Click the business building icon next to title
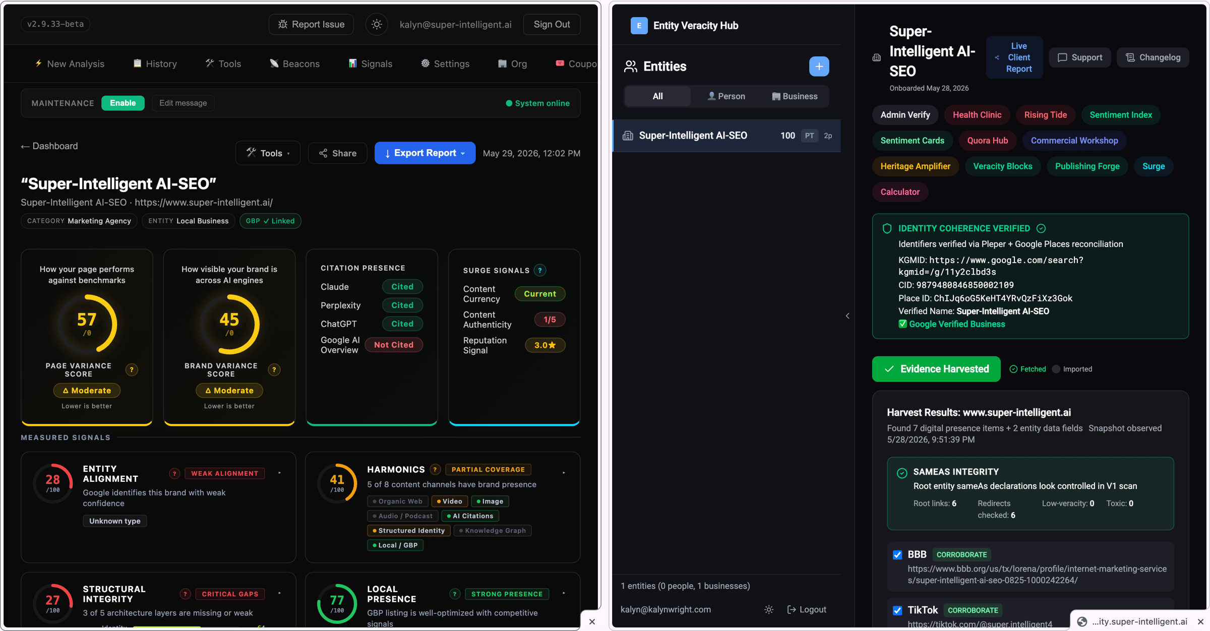Viewport: 1210px width, 631px height. point(877,57)
